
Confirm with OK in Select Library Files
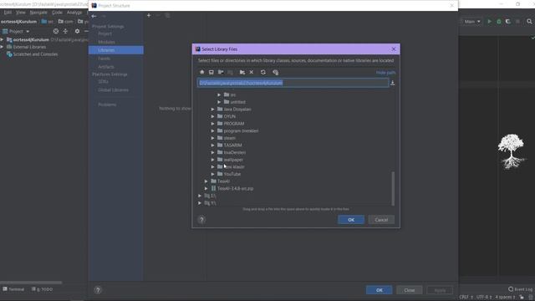tap(351, 220)
